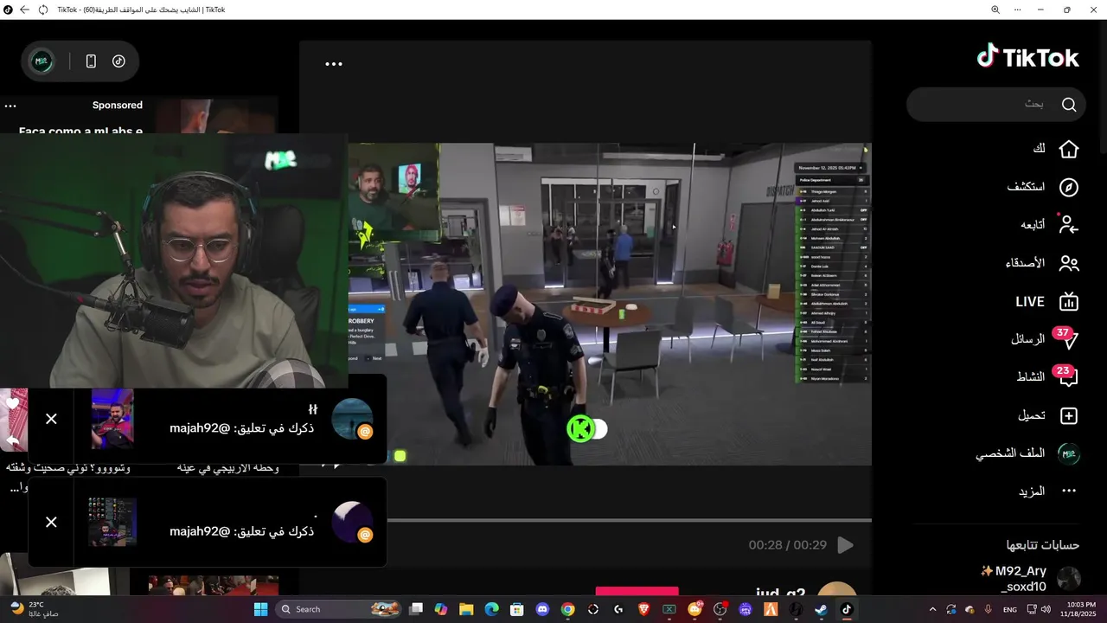Open the For You home tab (لك)
Screen dimensions: 1107x623
coord(1055,149)
